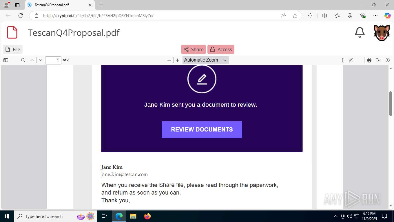394x222 pixels.
Task: Zoom out of the PDF
Action: (169, 60)
